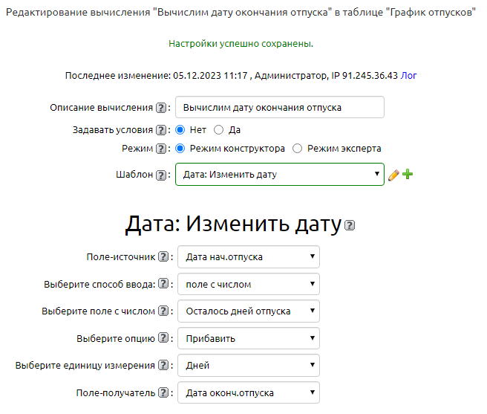The width and height of the screenshot is (487, 414).
Task: Click the pencil edit template icon
Action: [393, 175]
